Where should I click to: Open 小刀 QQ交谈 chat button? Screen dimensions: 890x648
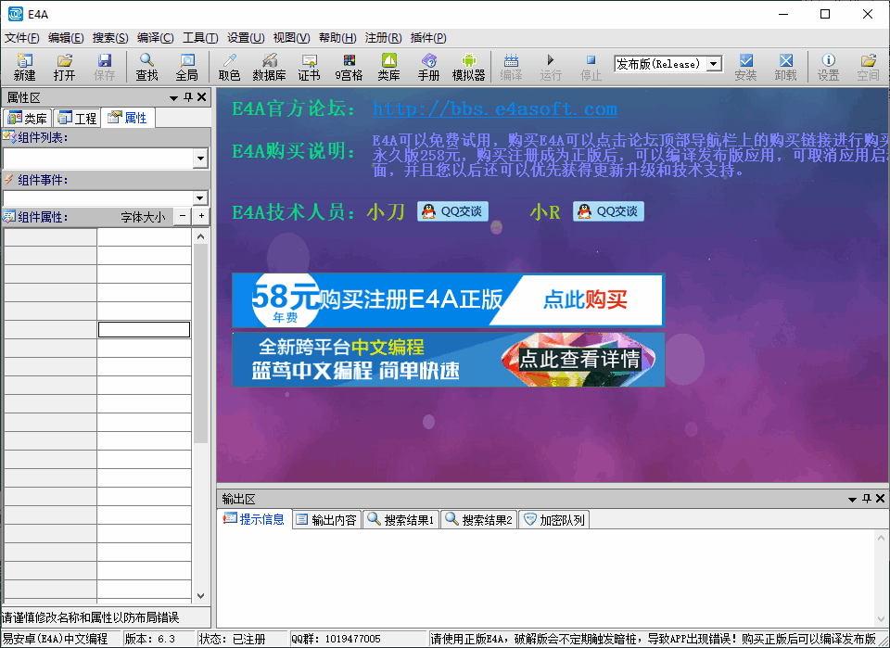453,211
